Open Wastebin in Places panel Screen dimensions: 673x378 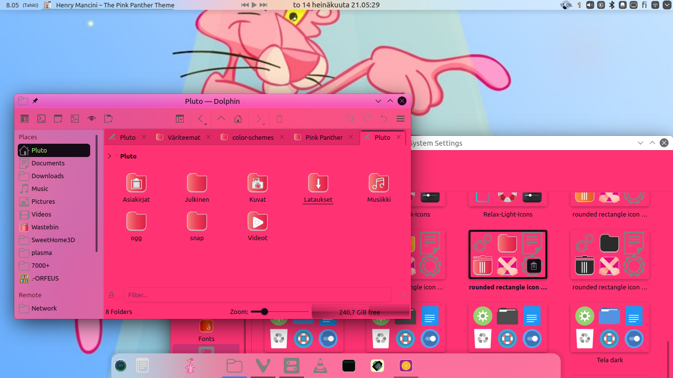(54, 227)
